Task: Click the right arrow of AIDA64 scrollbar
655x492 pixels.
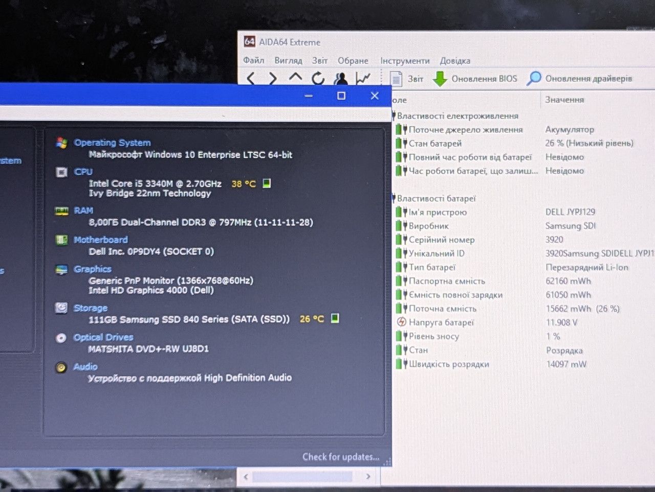Action: 368,477
